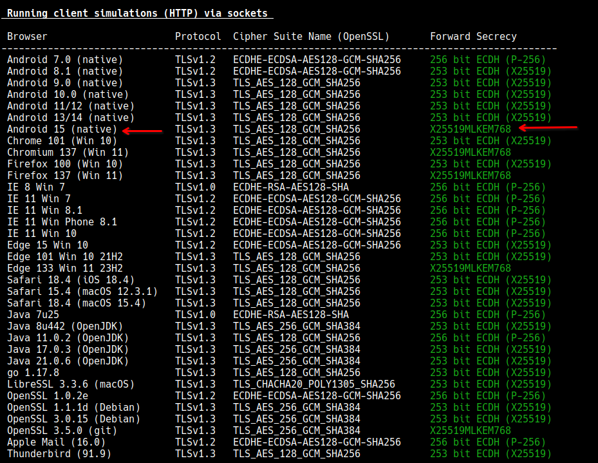Click 'Safari 15.4 (macOS 12.3.1)' entry
Viewport: 598px width, 463px height.
[x=82, y=291]
